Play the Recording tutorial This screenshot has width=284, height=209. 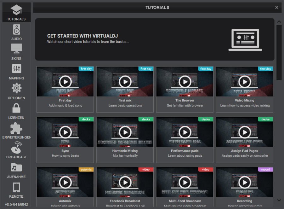pyautogui.click(x=244, y=182)
